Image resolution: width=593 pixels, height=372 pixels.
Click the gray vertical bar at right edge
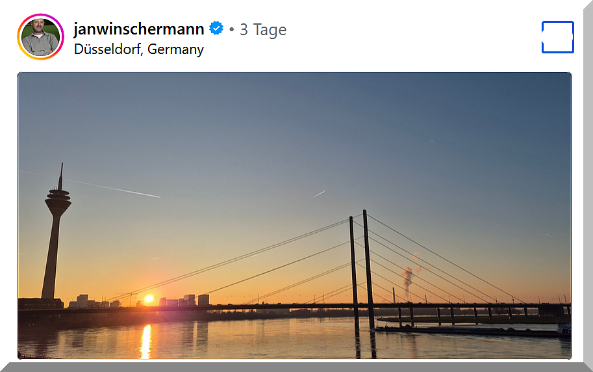(x=588, y=181)
